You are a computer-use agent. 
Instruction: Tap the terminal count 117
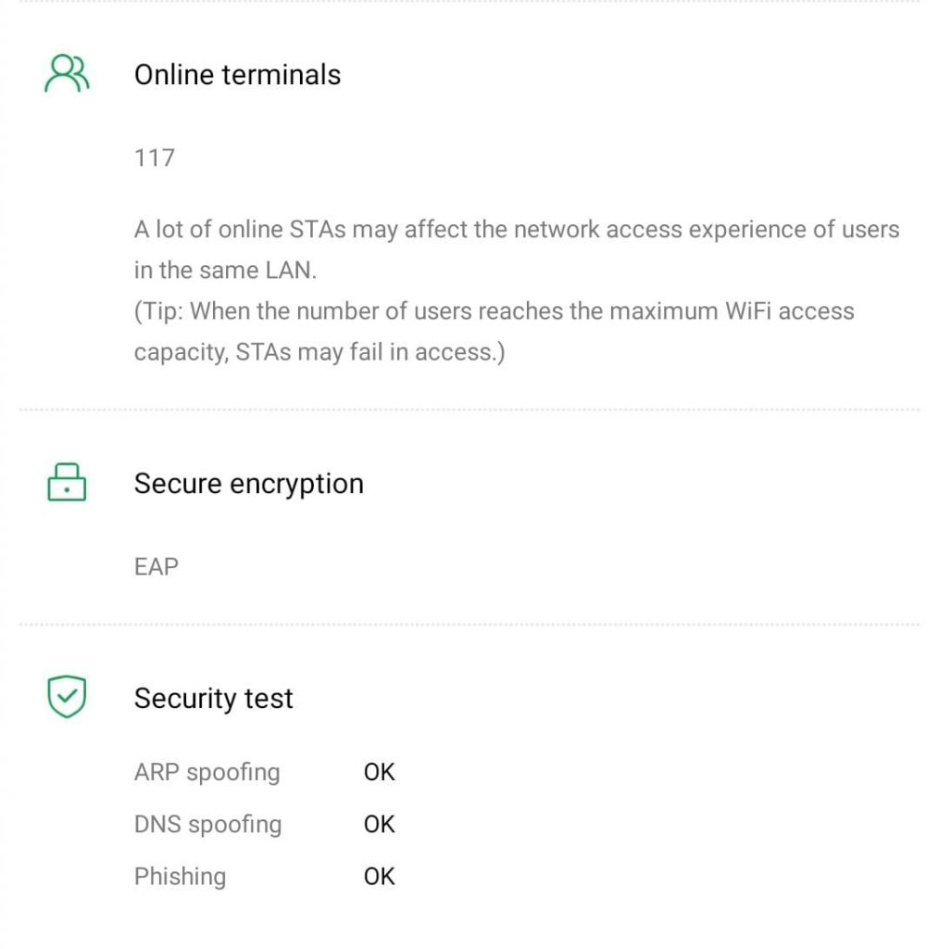coord(154,158)
